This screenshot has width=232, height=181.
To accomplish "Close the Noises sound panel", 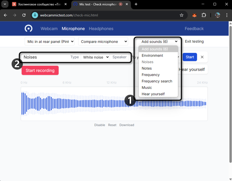I will 202,57.
